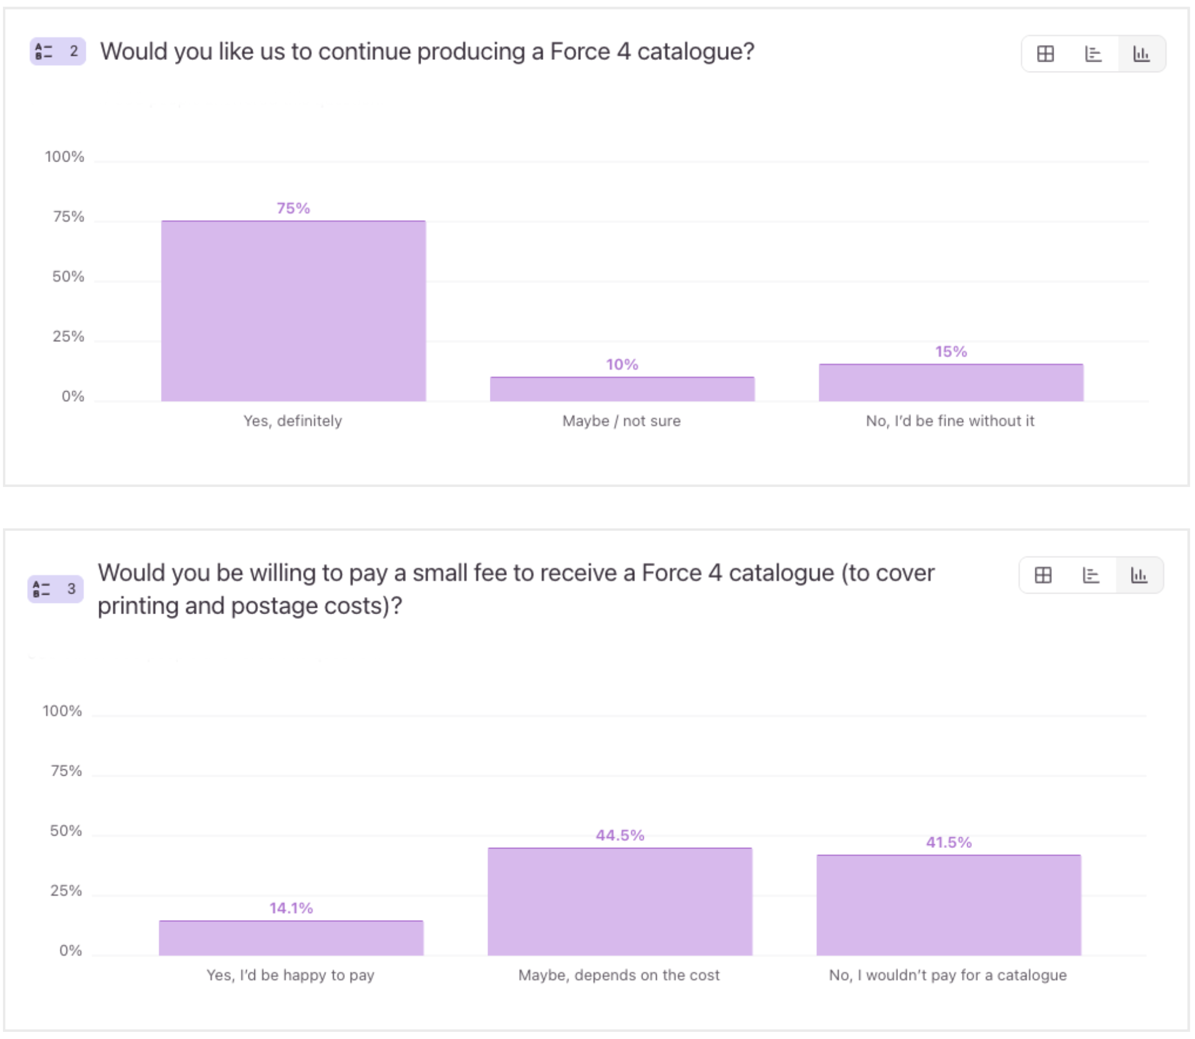1195x1039 pixels.
Task: Select the horizontal bar chart icon for question 2
Action: click(1093, 53)
